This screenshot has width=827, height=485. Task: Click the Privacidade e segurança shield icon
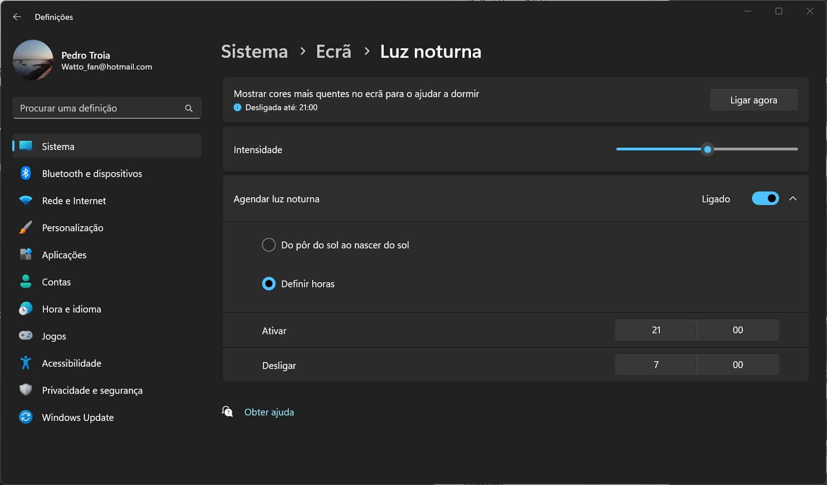tap(26, 390)
